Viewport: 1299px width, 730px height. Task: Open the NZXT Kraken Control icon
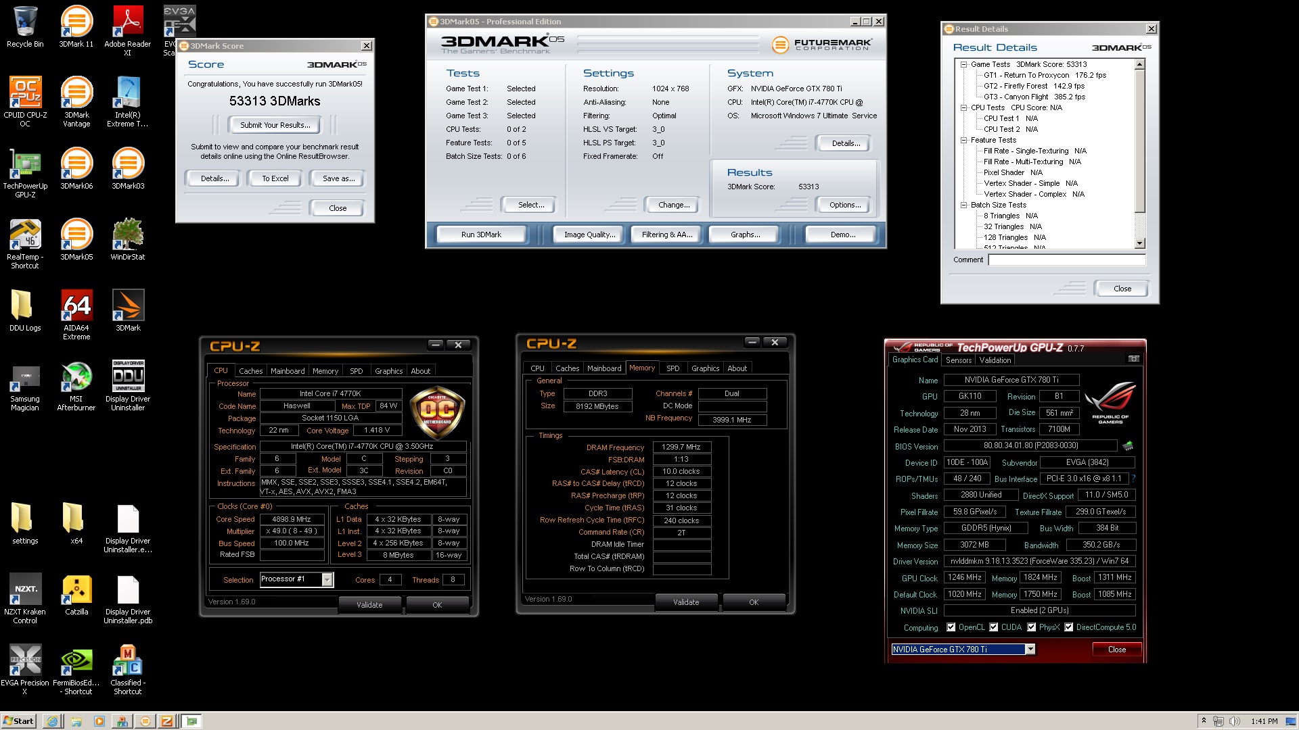pos(25,598)
